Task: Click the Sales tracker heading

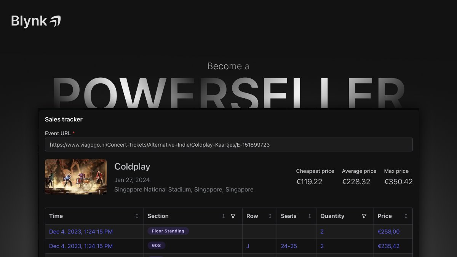Action: [64, 119]
